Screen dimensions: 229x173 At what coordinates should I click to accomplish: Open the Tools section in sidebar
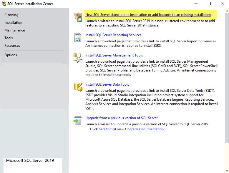pyautogui.click(x=9, y=38)
